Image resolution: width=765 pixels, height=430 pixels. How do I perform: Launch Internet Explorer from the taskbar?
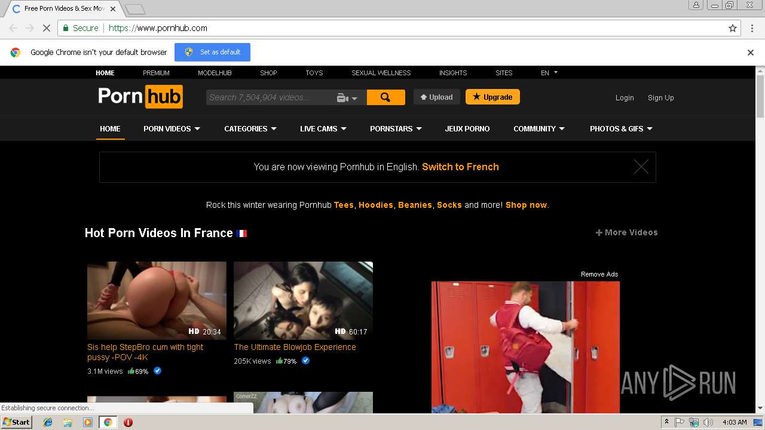tap(48, 422)
